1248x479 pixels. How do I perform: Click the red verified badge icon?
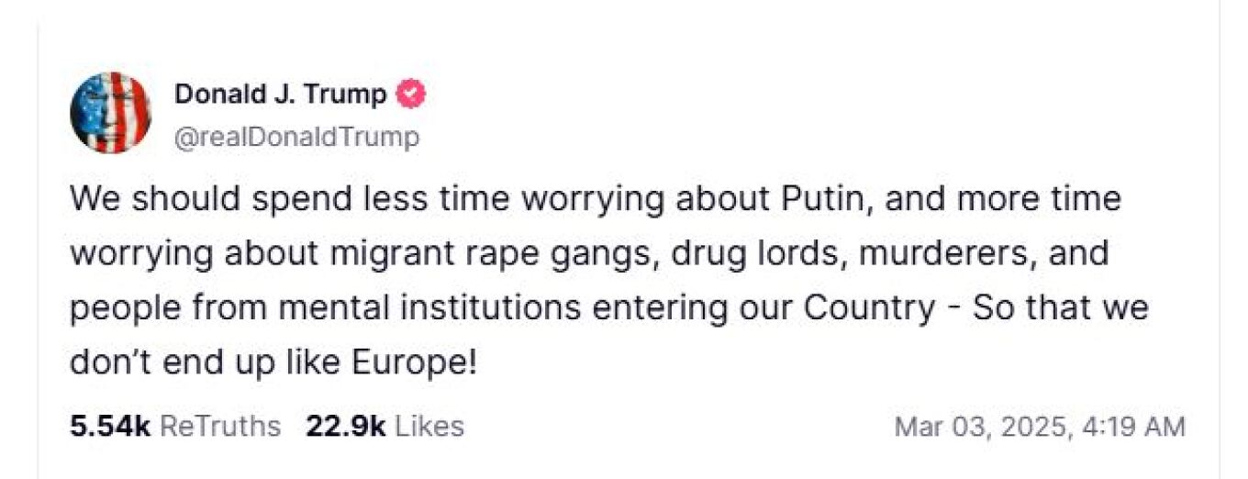410,94
